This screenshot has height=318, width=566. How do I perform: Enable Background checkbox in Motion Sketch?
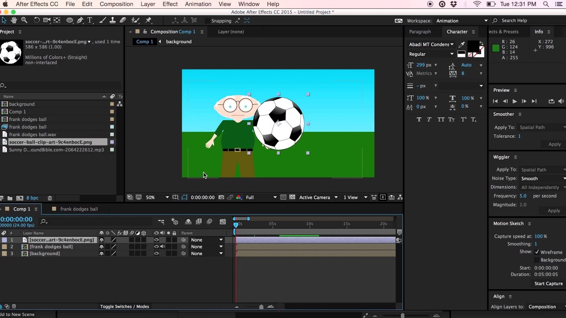[537, 260]
